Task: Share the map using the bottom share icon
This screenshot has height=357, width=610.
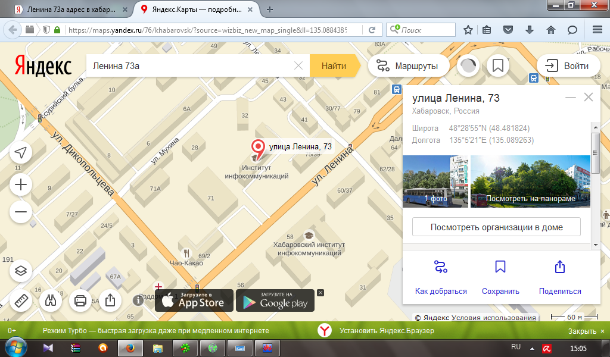Action: pos(110,300)
